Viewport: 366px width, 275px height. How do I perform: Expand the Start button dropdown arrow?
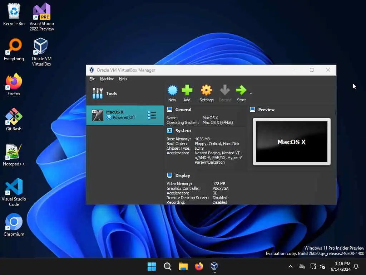click(251, 93)
